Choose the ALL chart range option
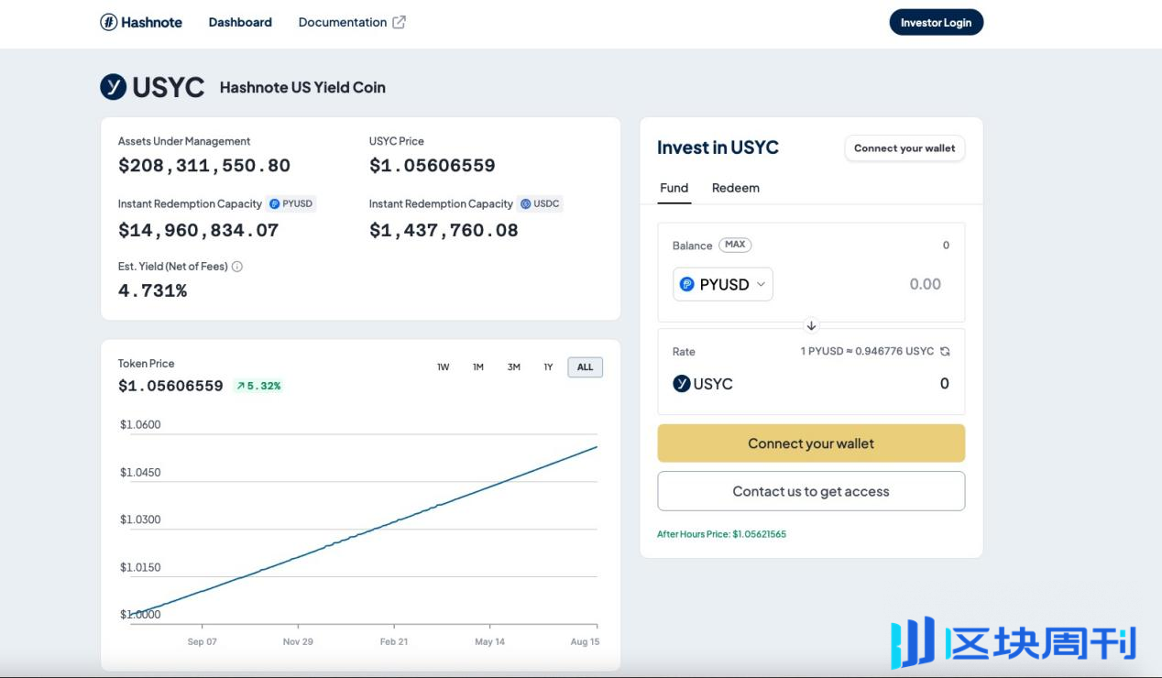Viewport: 1162px width, 678px height. [x=585, y=367]
